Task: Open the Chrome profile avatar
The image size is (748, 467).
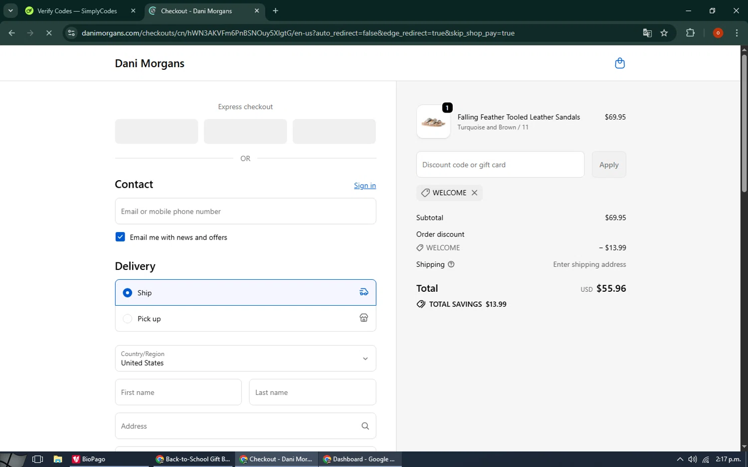Action: (718, 33)
